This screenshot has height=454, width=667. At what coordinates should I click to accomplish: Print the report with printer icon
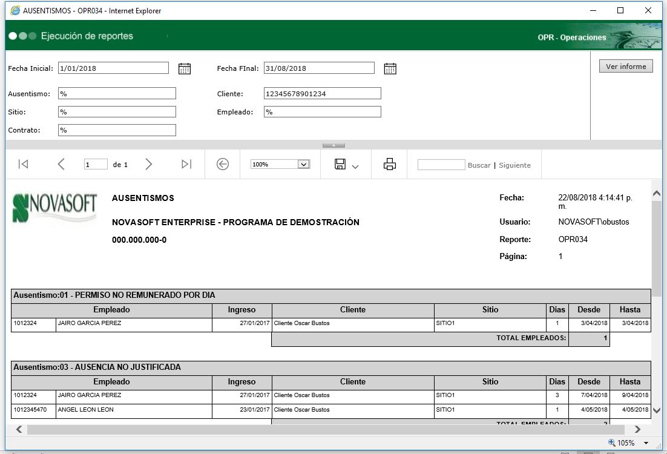pyautogui.click(x=390, y=164)
